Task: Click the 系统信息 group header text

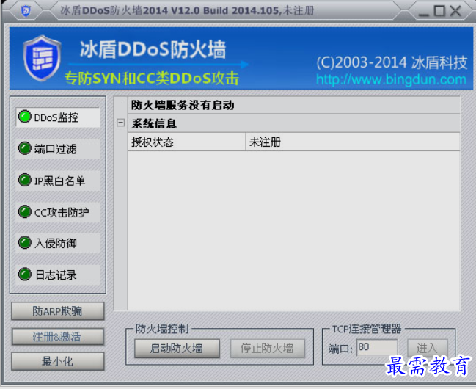Action: 154,123
